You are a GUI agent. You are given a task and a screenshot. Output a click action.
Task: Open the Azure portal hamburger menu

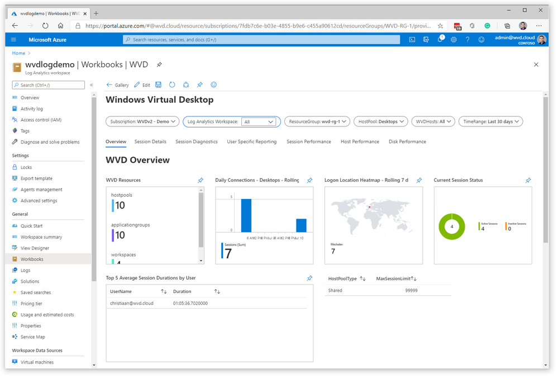tap(13, 40)
